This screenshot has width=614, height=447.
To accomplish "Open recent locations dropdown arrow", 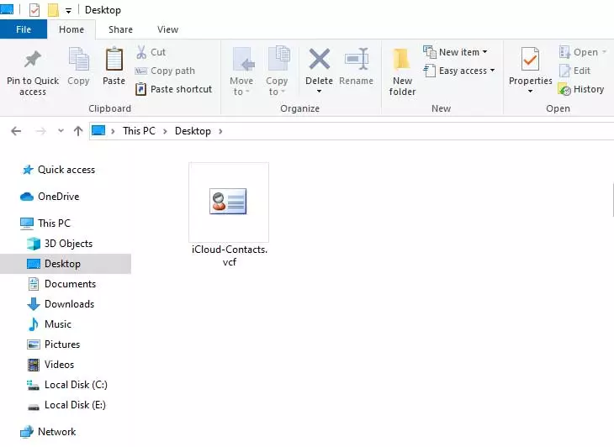I will [x=61, y=131].
